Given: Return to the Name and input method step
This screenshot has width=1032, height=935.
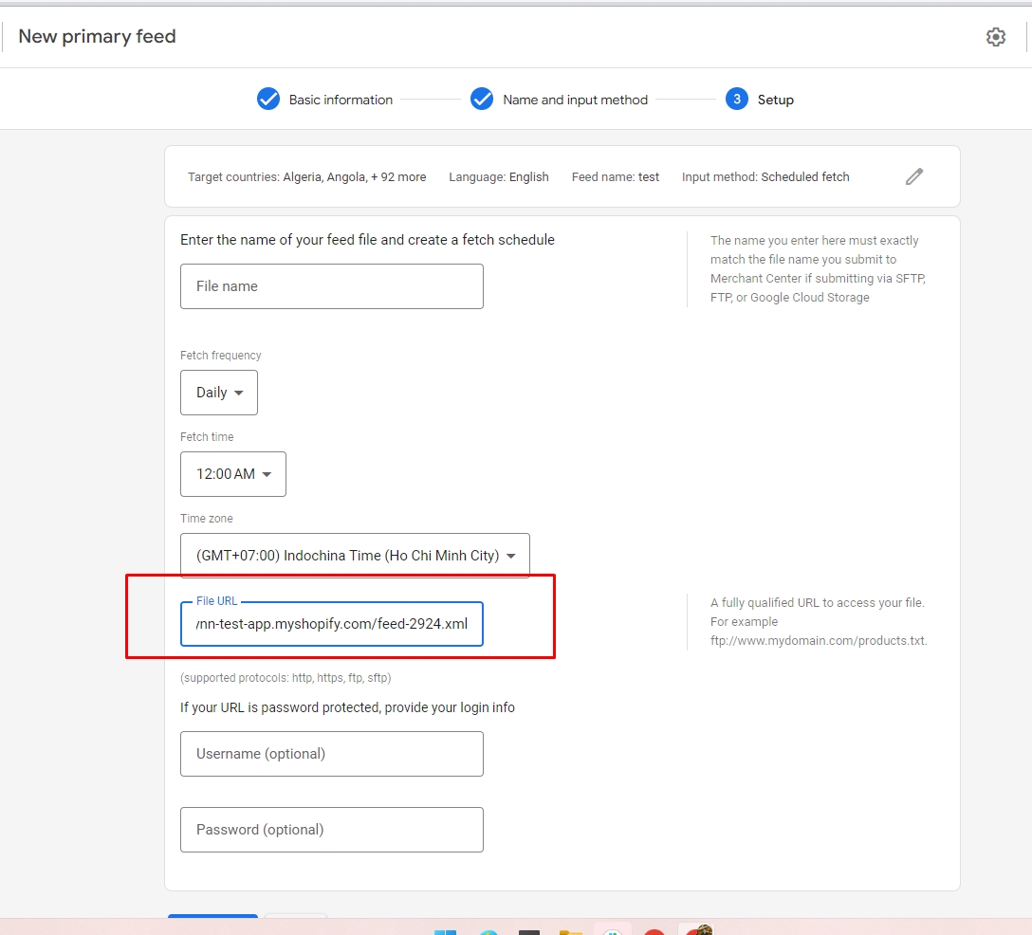Looking at the screenshot, I should (559, 100).
